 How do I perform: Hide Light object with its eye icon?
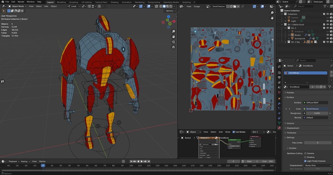pyautogui.click(x=328, y=21)
